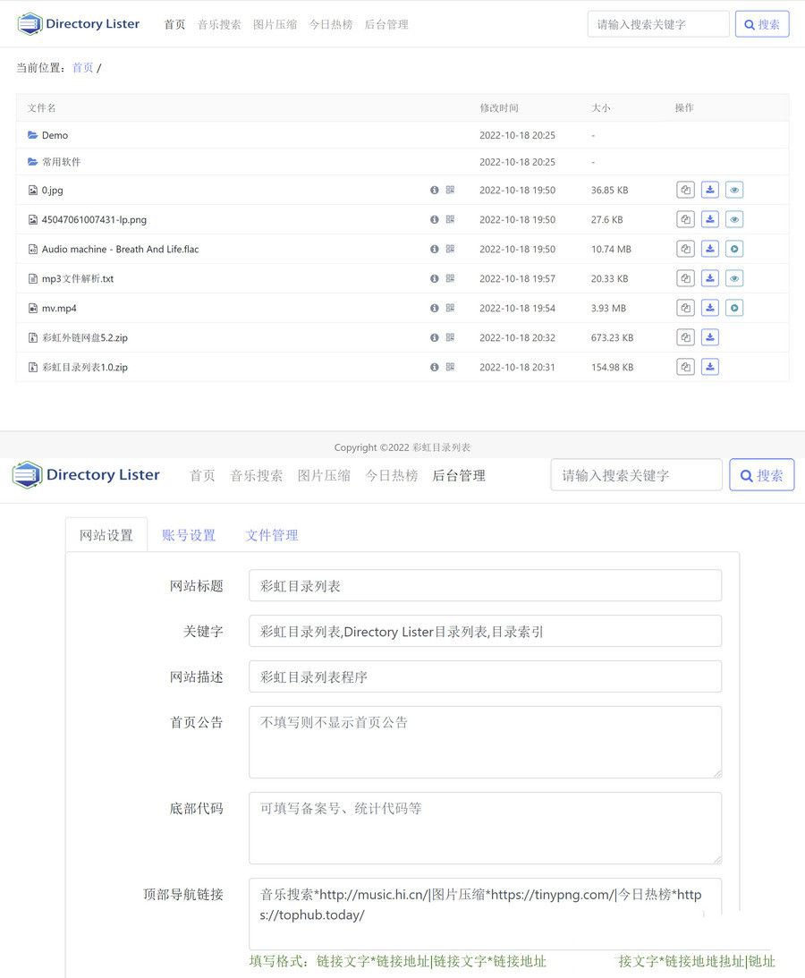Open the 文件管理 tab
The height and width of the screenshot is (978, 805).
point(271,533)
